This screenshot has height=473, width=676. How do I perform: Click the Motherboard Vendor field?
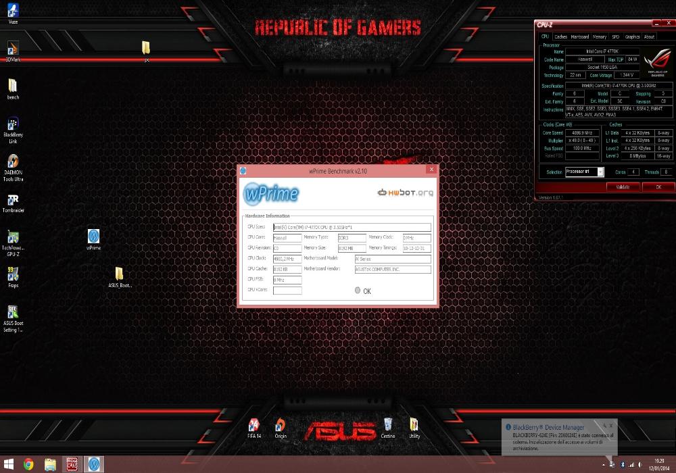pyautogui.click(x=393, y=269)
